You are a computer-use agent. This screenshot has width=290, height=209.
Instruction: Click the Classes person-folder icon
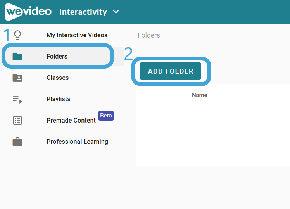tap(17, 78)
